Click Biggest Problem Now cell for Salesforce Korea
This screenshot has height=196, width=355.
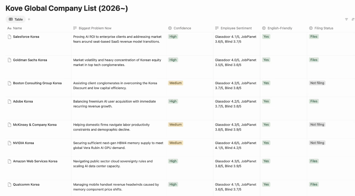[x=119, y=44]
